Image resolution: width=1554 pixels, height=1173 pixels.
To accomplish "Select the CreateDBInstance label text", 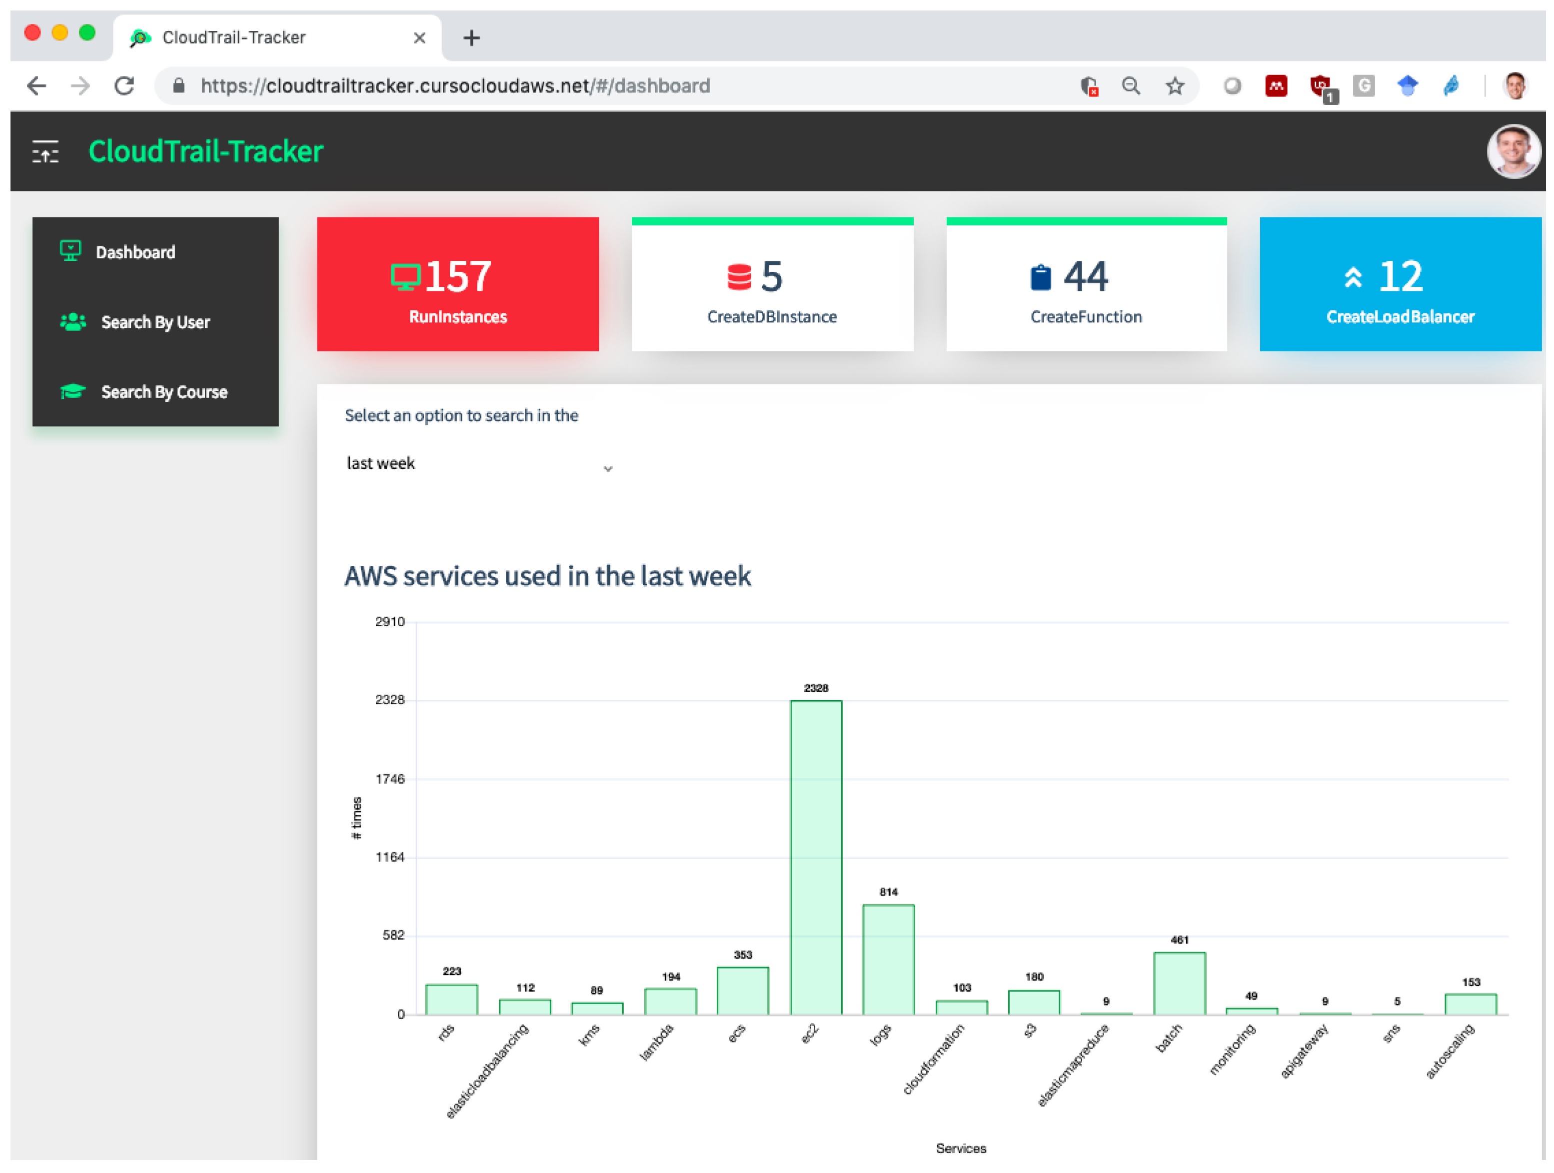I will (x=772, y=317).
